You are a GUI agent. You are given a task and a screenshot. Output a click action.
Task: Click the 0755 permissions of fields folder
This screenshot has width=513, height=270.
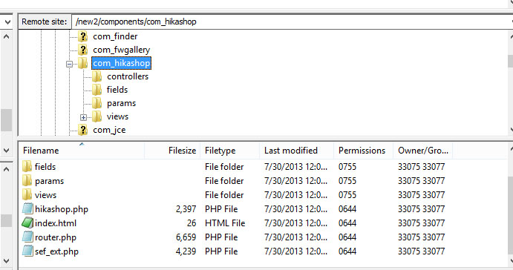click(347, 166)
